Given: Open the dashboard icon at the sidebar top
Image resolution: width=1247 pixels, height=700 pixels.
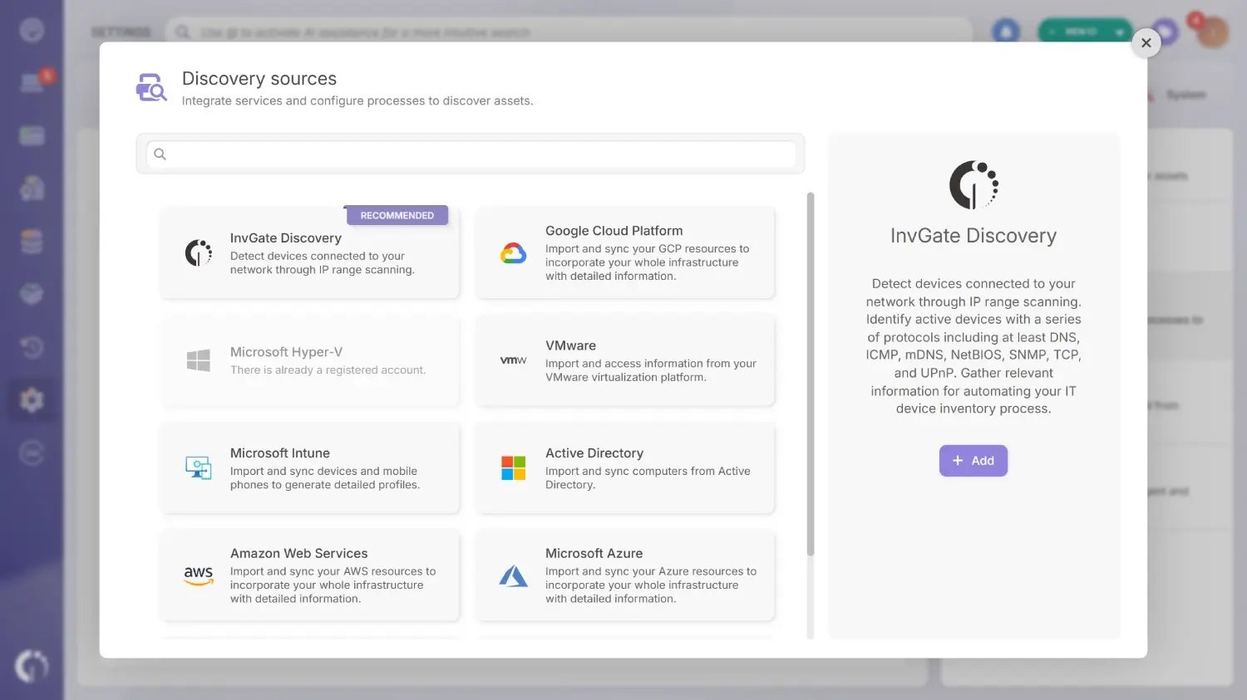Looking at the screenshot, I should (32, 30).
